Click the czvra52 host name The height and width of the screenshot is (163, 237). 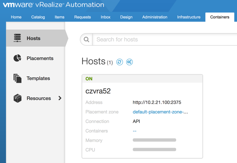point(98,91)
